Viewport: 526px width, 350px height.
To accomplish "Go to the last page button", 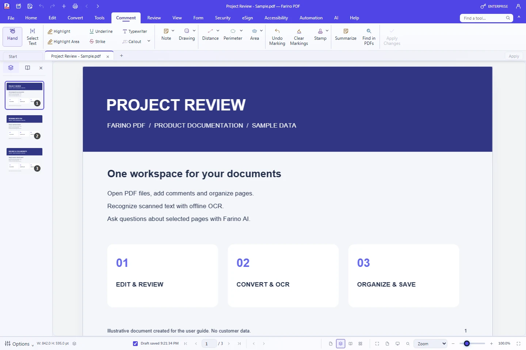I will click(239, 343).
